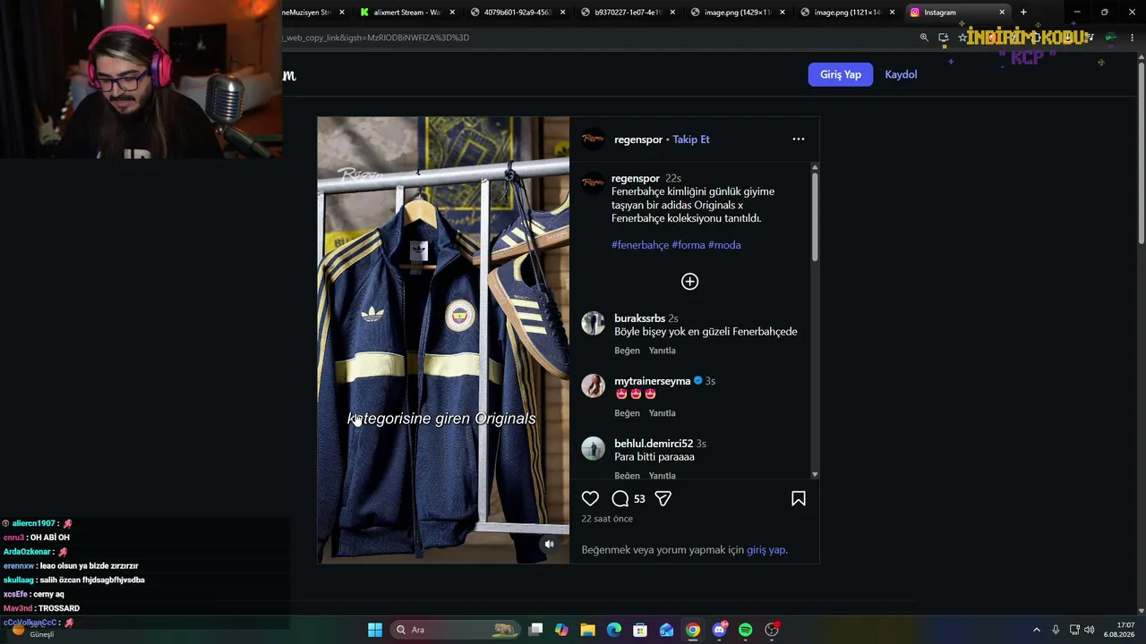Open Microsoft Store from the taskbar
The image size is (1146, 644).
tap(640, 630)
